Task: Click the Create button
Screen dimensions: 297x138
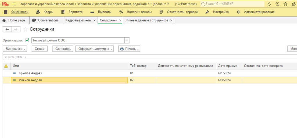Action: [x=39, y=49]
